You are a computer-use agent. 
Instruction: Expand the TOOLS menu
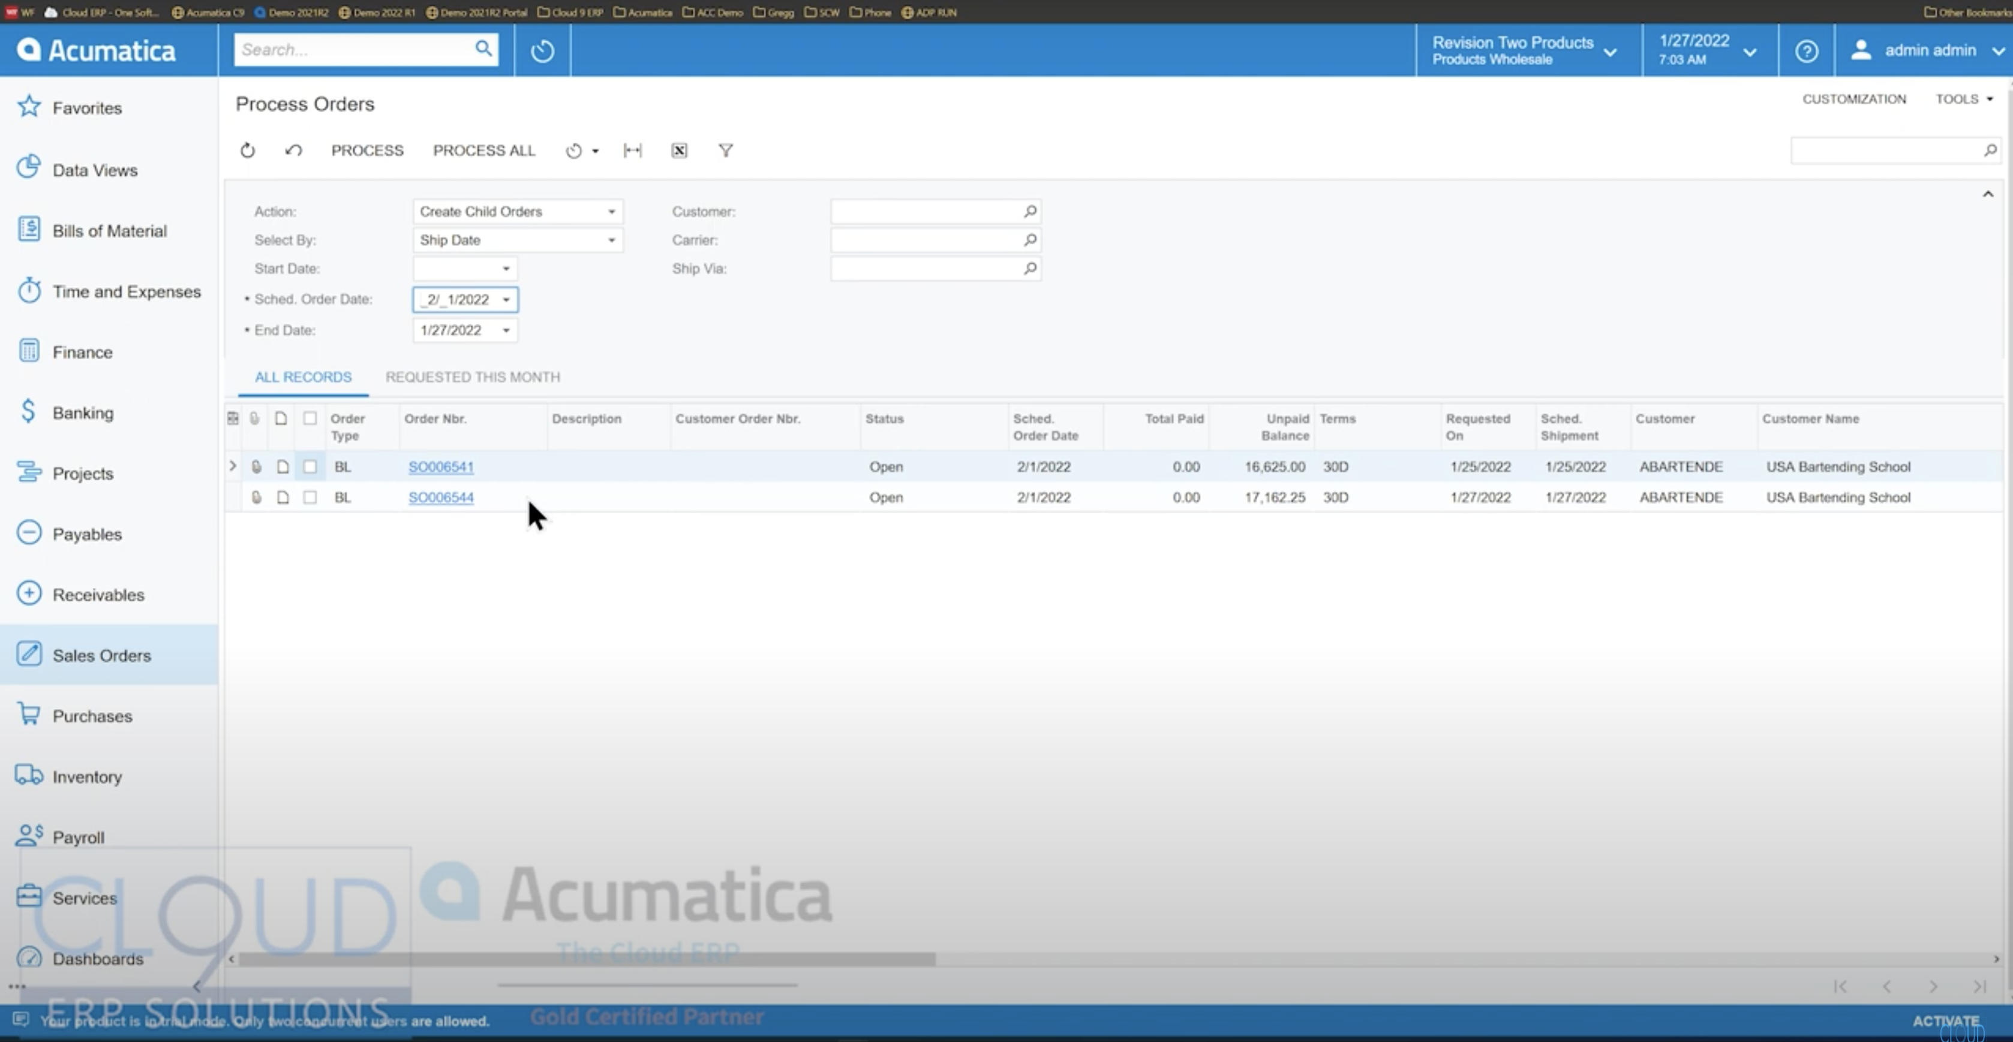tap(1964, 98)
